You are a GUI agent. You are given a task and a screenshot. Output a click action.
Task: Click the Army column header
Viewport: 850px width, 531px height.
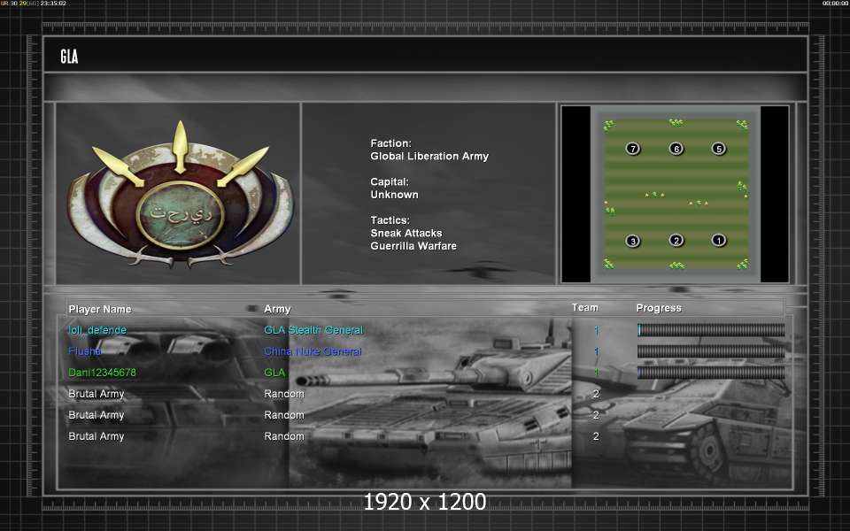277,309
